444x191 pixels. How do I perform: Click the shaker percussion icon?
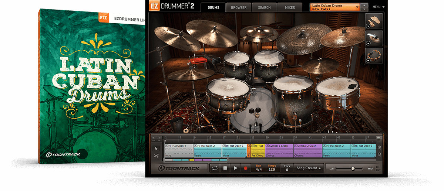tap(374, 38)
